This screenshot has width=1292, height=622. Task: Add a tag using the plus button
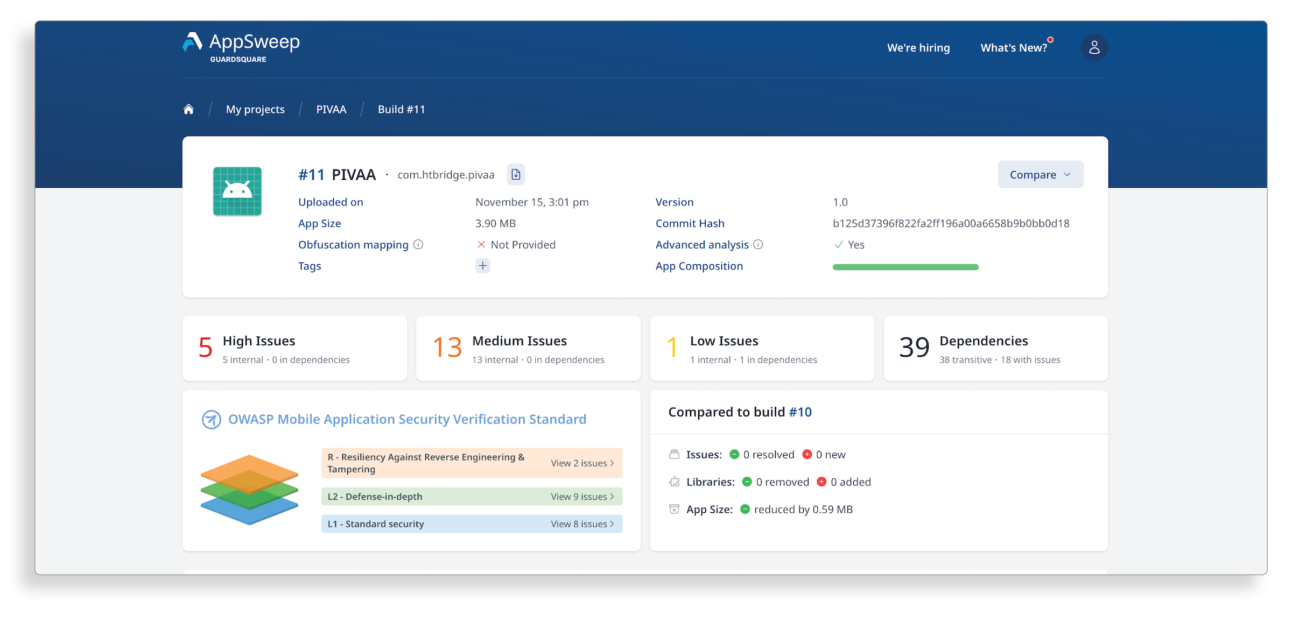pos(482,265)
